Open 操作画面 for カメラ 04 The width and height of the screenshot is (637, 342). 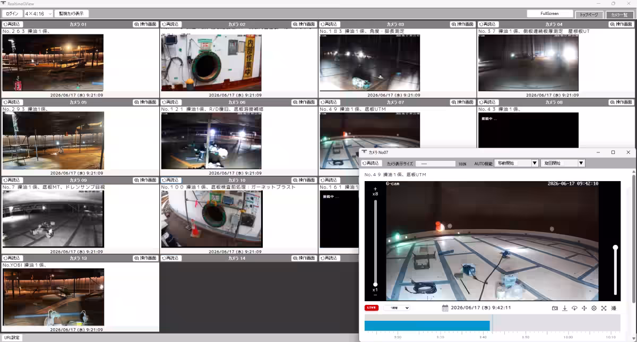pos(621,24)
